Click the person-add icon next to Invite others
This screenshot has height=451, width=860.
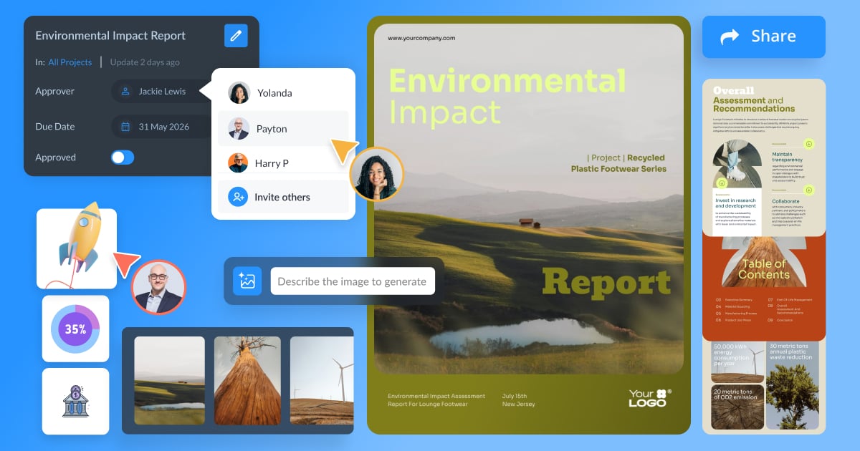[237, 197]
